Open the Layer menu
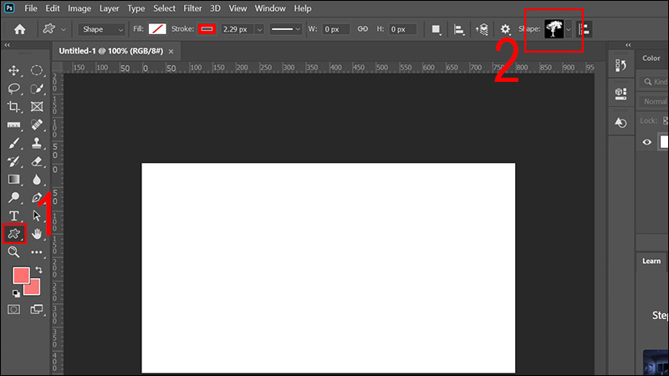The width and height of the screenshot is (669, 376). (x=110, y=8)
